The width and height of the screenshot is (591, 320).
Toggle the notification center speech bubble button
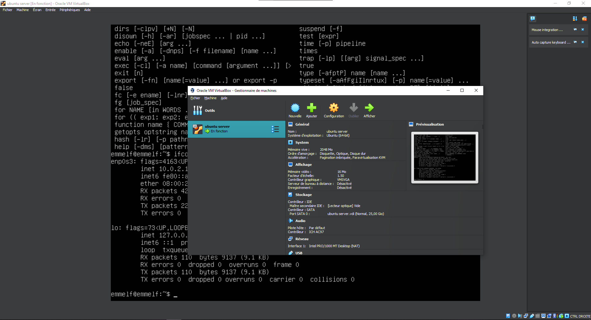533,19
